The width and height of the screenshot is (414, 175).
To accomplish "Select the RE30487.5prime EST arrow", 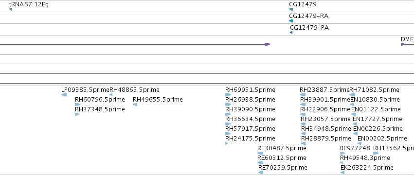I will coord(260,153).
